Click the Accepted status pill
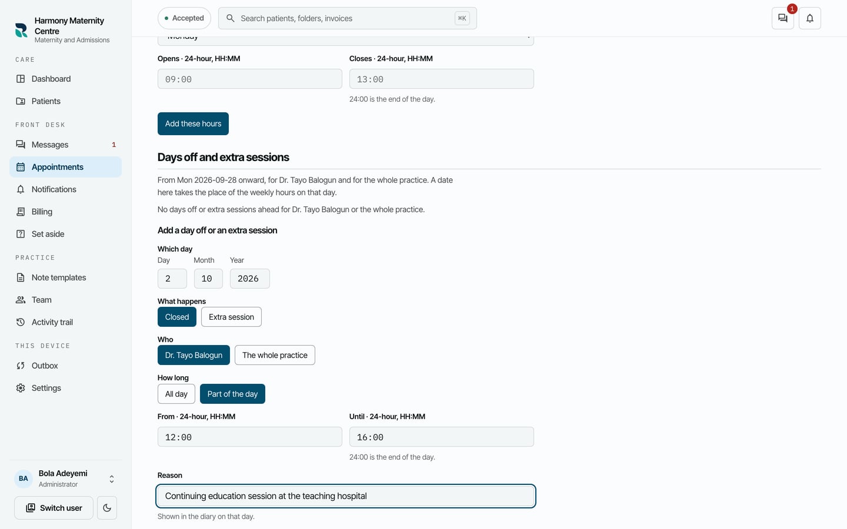Screen dimensions: 847x529 (184, 18)
